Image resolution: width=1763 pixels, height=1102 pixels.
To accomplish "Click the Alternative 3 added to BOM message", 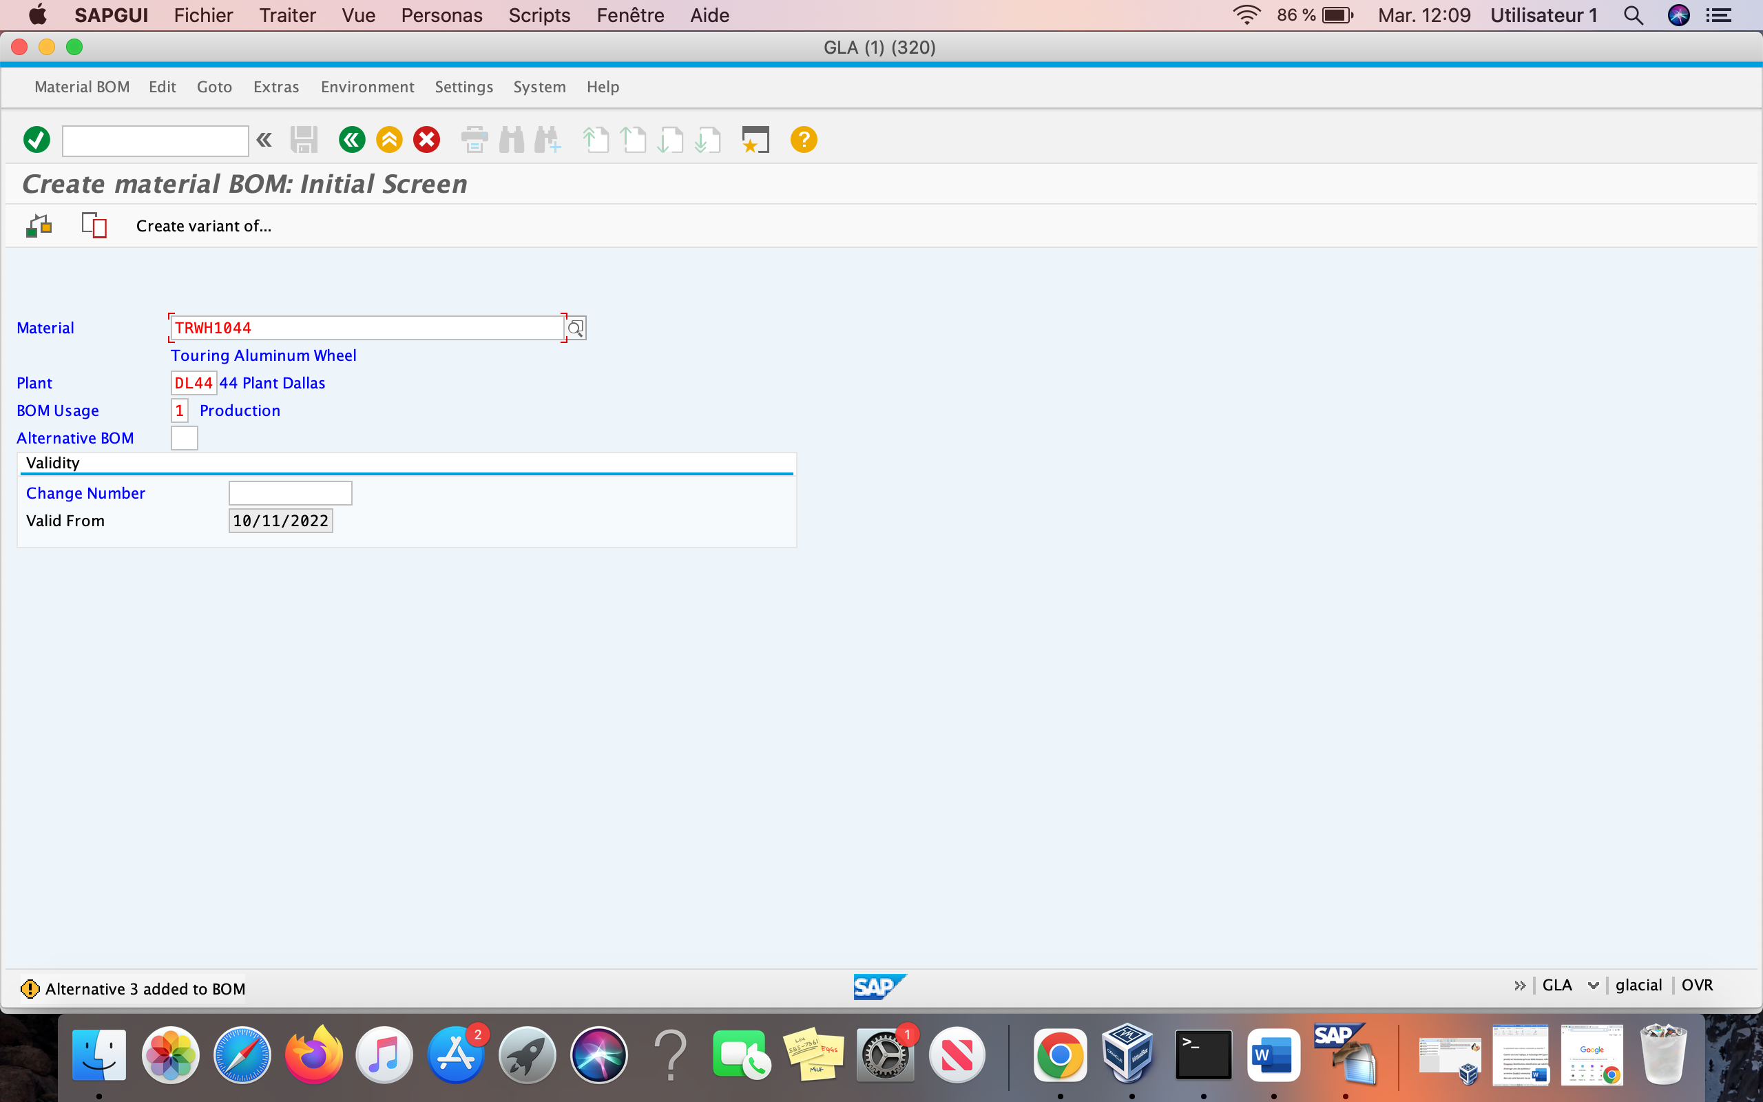I will click(x=145, y=989).
